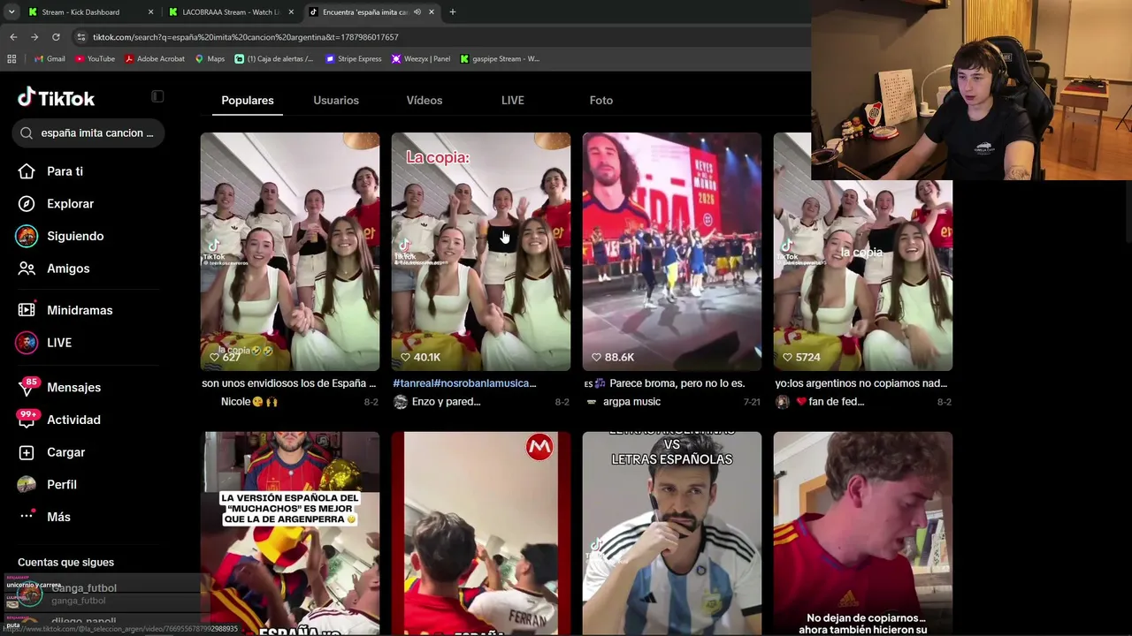Viewport: 1132px width, 636px height.
Task: Select the Populares tab
Action: pyautogui.click(x=248, y=101)
